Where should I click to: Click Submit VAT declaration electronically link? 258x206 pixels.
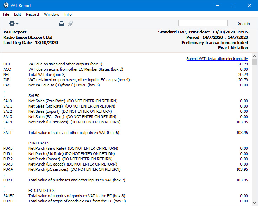[217, 59]
